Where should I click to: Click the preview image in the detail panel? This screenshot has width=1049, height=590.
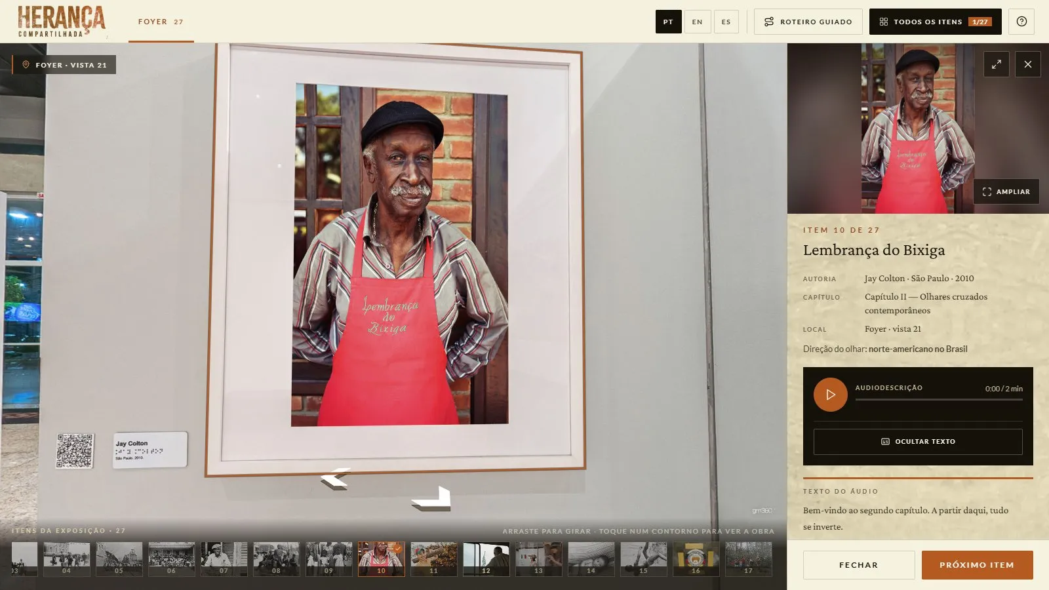[918, 128]
